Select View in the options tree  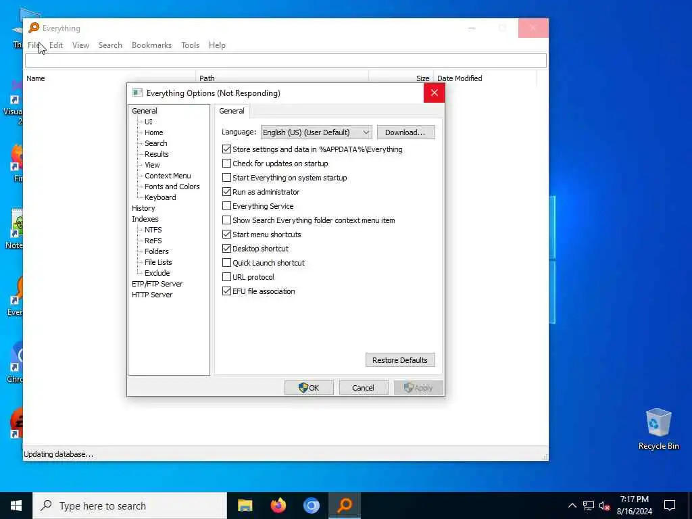coord(152,165)
